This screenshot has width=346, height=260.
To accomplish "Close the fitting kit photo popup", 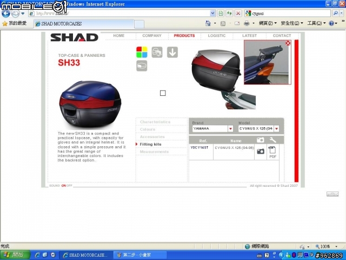I will point(288,43).
